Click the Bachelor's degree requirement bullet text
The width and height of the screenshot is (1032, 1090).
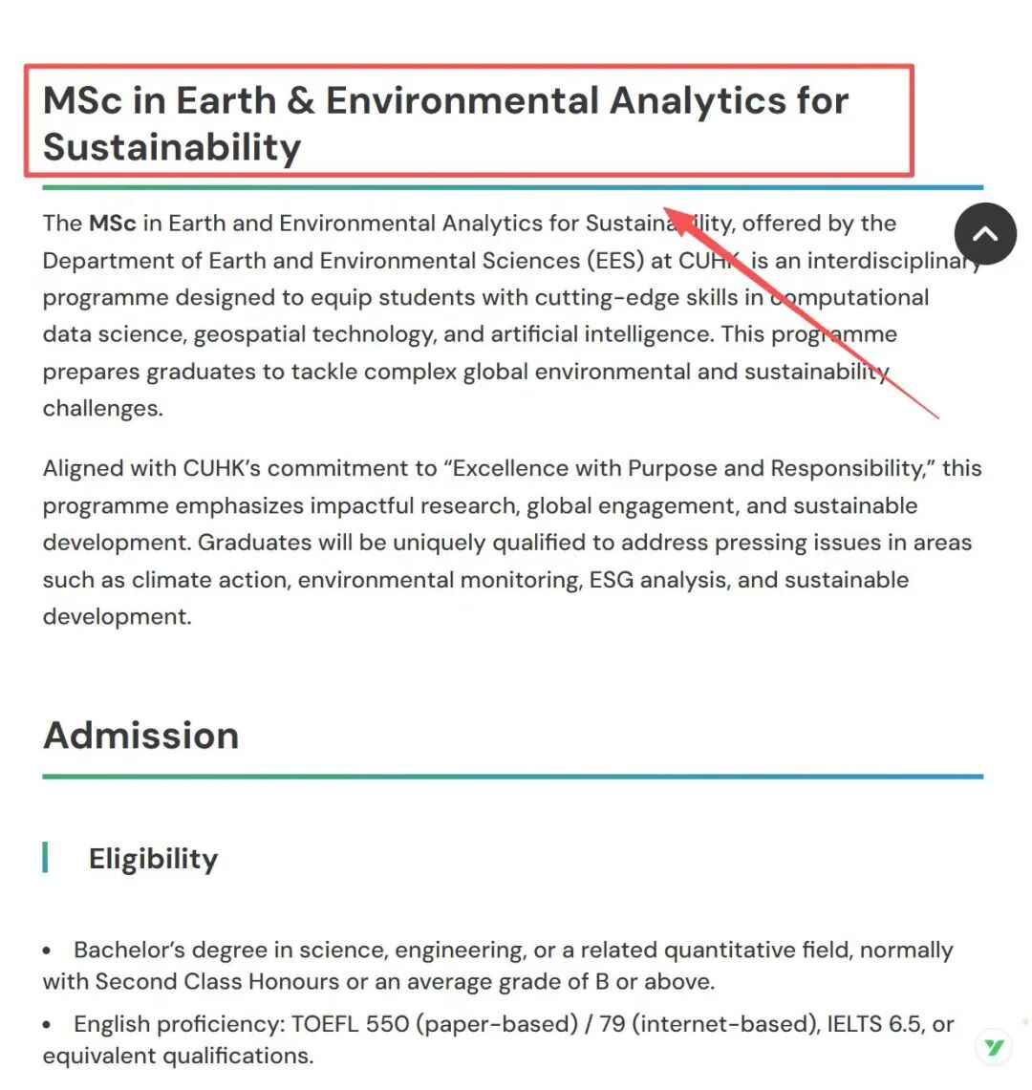tap(497, 965)
